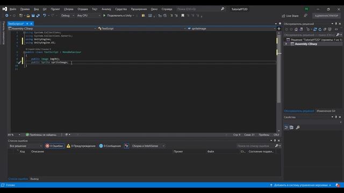Screen dimensions: 344x193
Task: Open the spriteImage member dropdown
Action: click(x=232, y=28)
